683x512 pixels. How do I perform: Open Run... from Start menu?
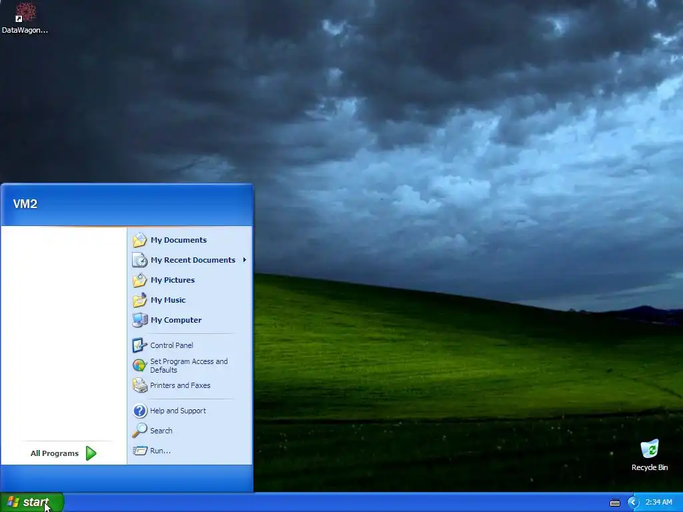[190, 451]
